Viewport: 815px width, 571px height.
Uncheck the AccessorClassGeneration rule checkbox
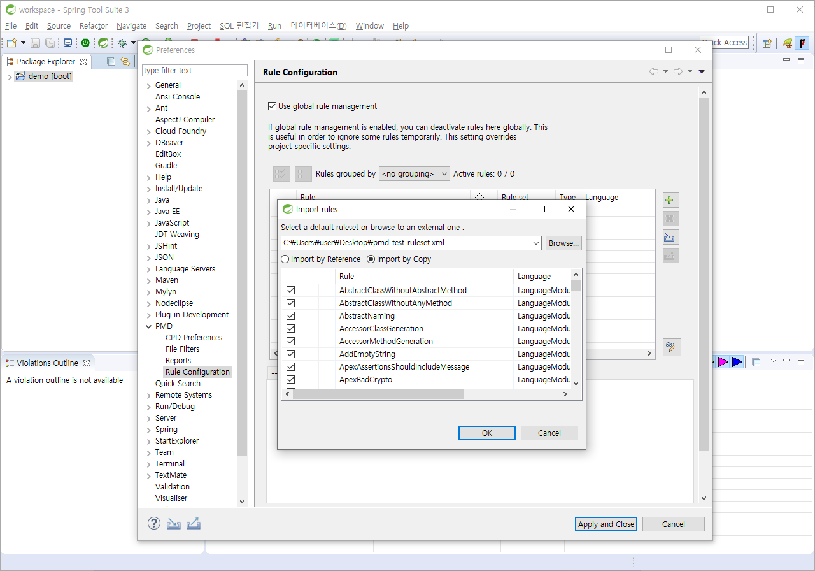point(291,329)
